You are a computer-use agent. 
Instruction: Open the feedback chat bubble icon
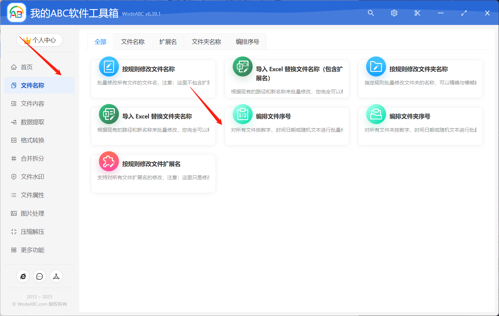tap(39, 276)
